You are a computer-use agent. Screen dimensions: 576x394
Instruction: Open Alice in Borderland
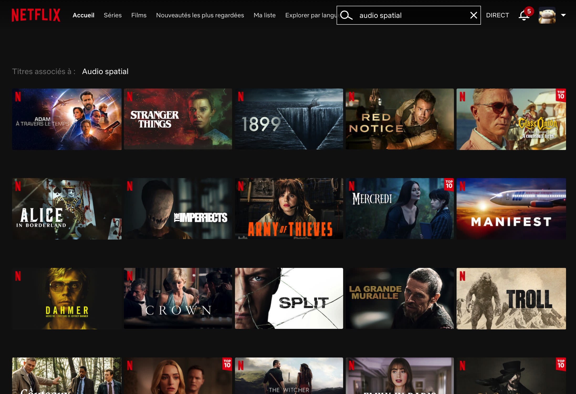click(x=67, y=209)
